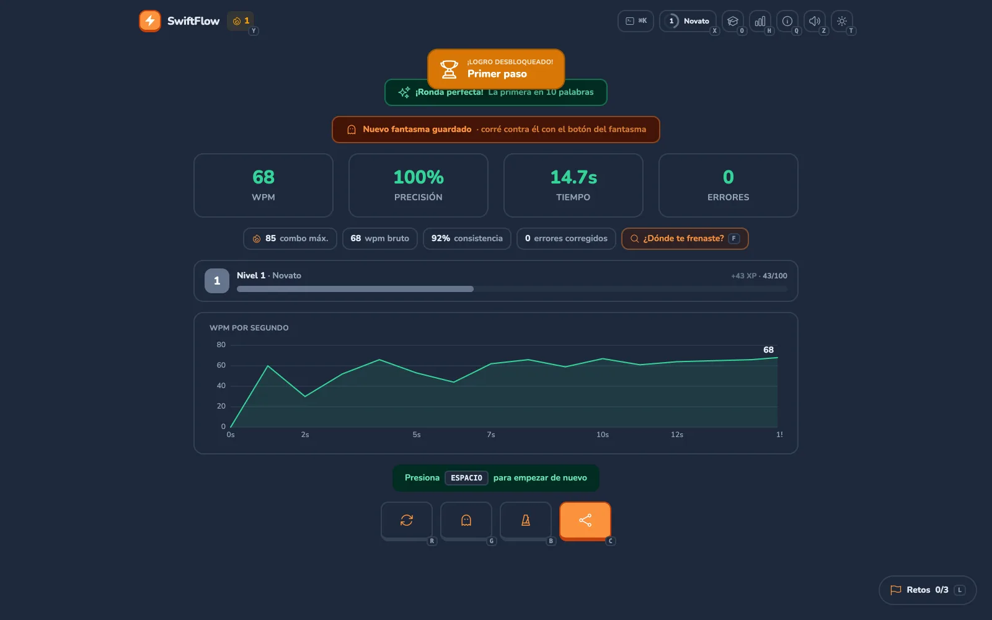
Task: Click the SwiftFlow lightning bolt logo
Action: point(150,21)
